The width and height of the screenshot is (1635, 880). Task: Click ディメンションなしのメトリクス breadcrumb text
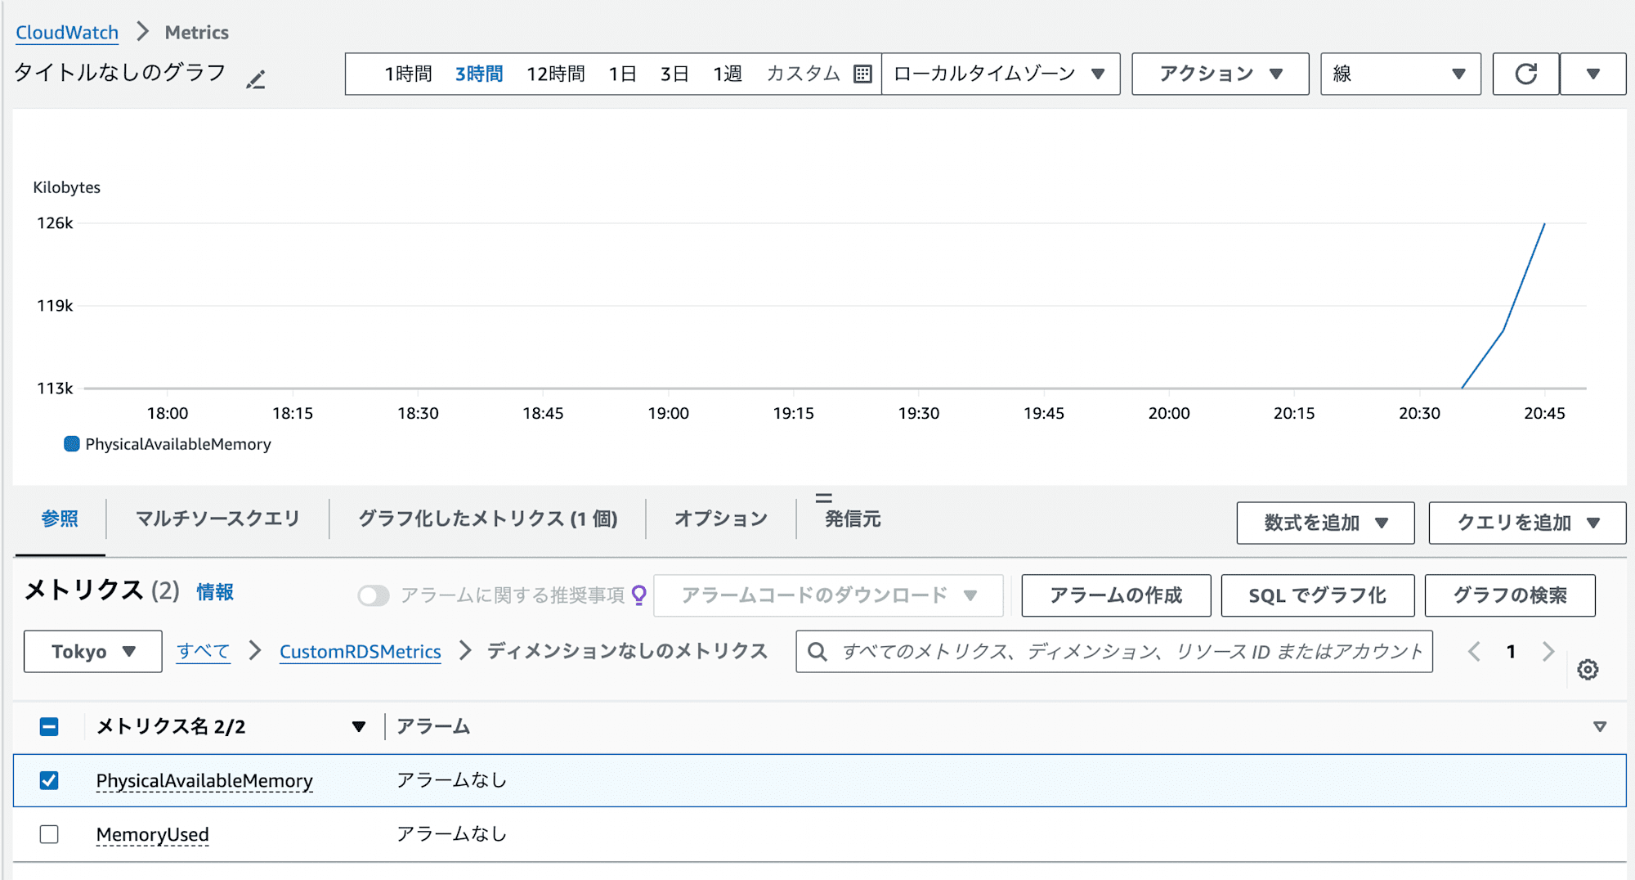(x=627, y=651)
